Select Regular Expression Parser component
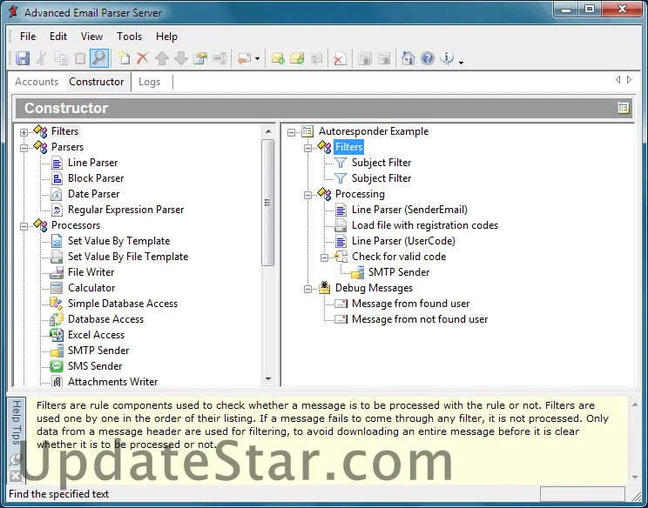The width and height of the screenshot is (648, 508). coord(125,210)
